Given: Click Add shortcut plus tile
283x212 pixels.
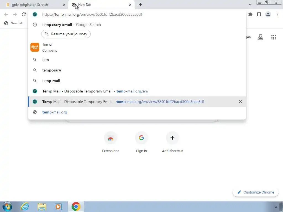Looking at the screenshot, I should pyautogui.click(x=172, y=142).
